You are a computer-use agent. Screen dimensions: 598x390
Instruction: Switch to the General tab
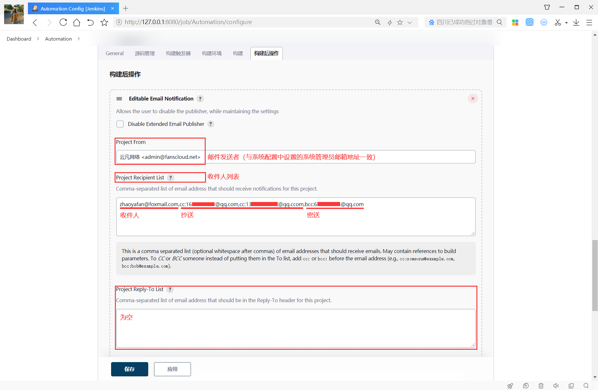point(115,53)
